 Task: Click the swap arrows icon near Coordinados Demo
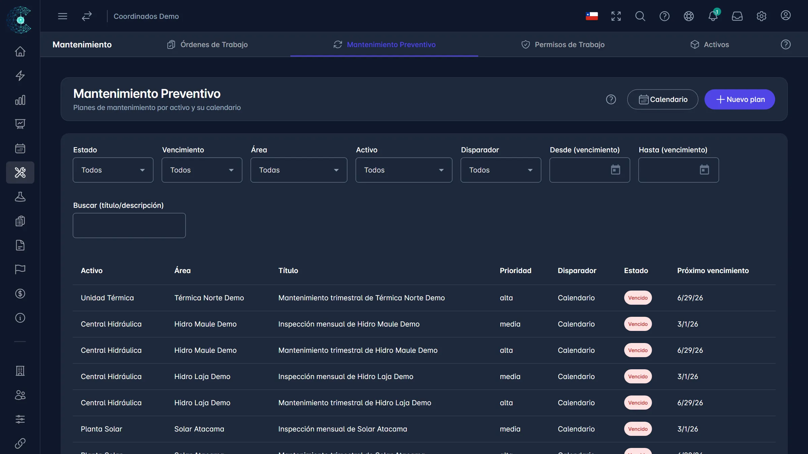pos(87,16)
